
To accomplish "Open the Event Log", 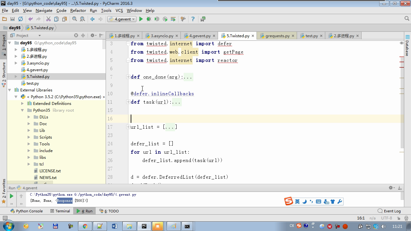I will click(x=389, y=211).
